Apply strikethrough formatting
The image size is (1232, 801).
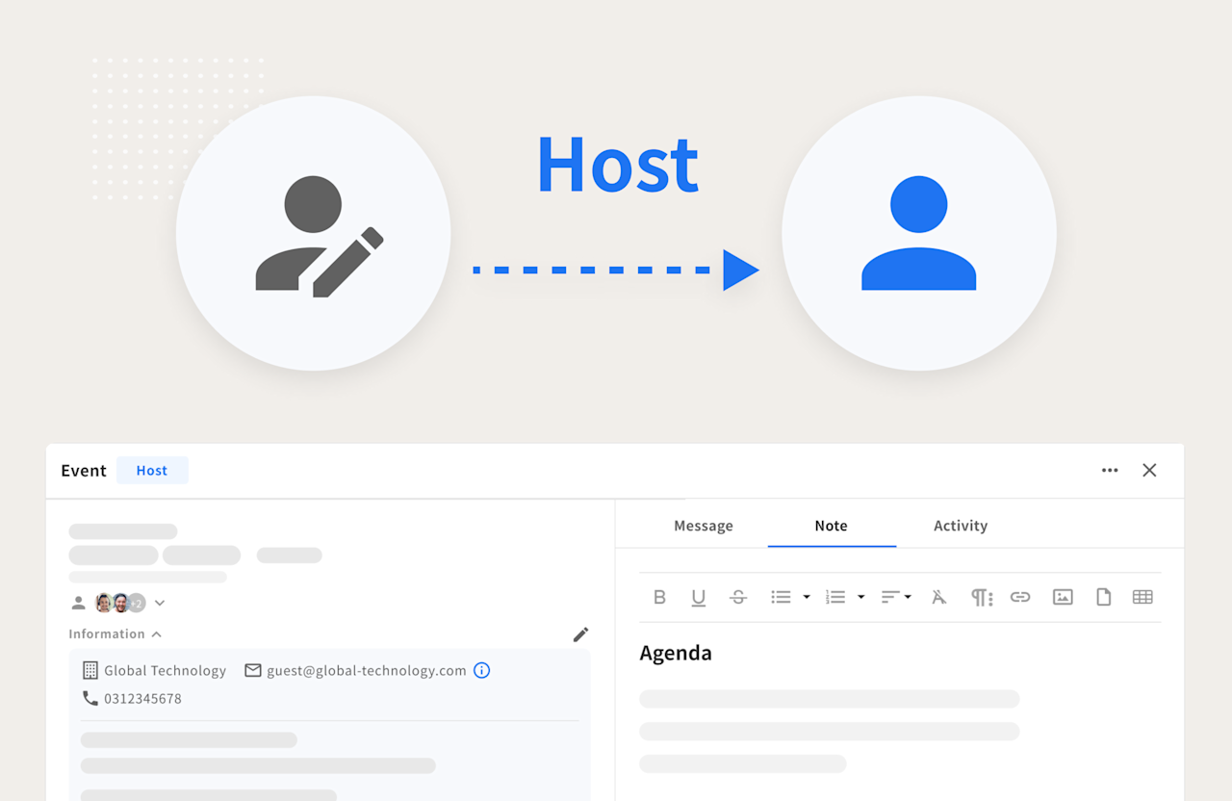coord(738,597)
